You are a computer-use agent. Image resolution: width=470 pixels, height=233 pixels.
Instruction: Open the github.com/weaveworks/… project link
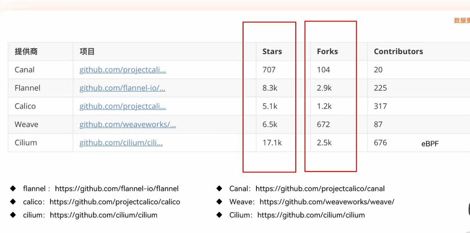point(127,125)
